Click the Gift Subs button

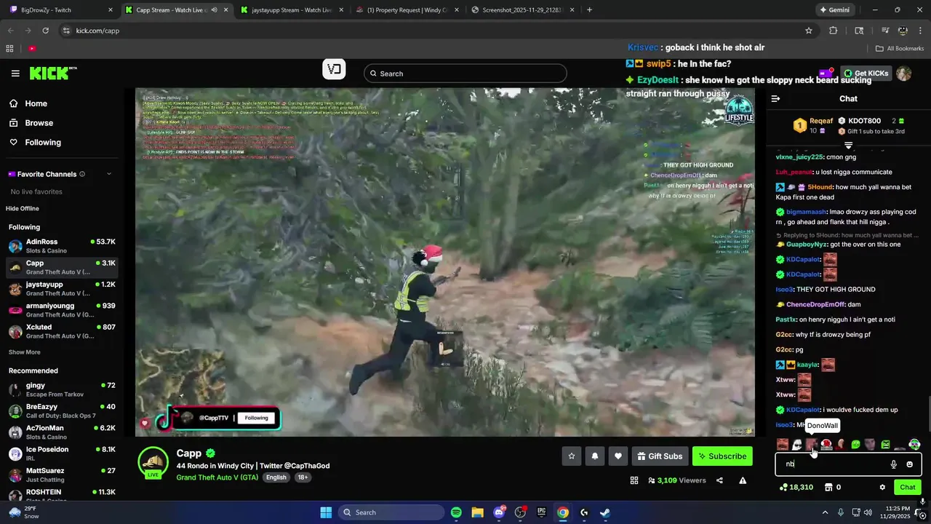coord(660,456)
